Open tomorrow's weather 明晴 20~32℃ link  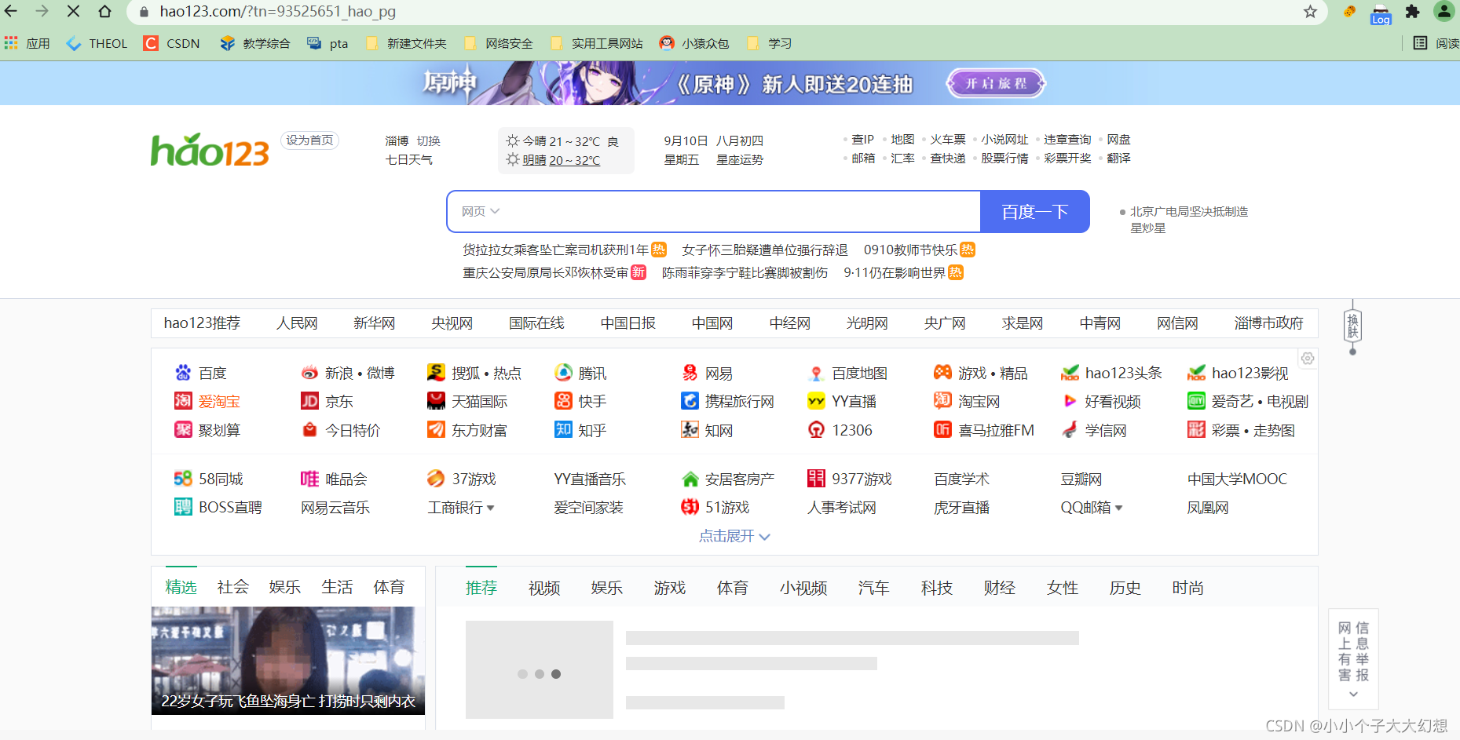point(561,160)
